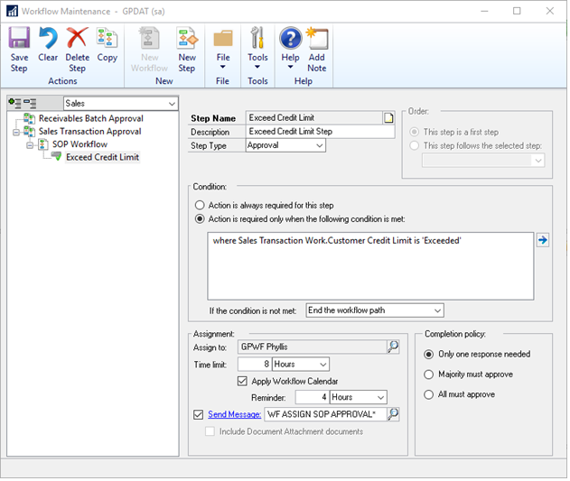Select Action is always required option
The image size is (570, 481).
(x=201, y=205)
